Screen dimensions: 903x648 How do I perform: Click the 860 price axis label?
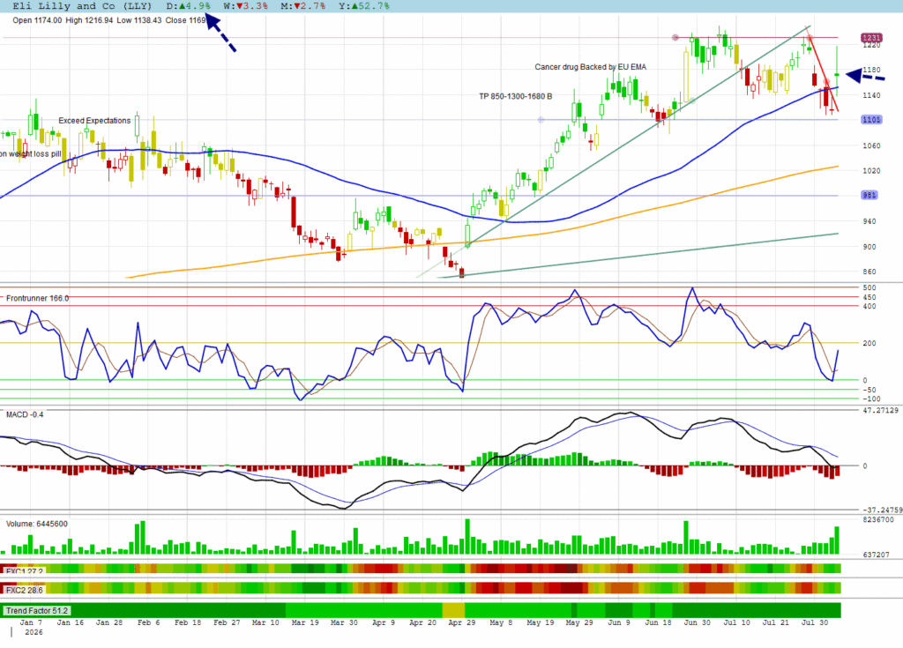click(869, 272)
